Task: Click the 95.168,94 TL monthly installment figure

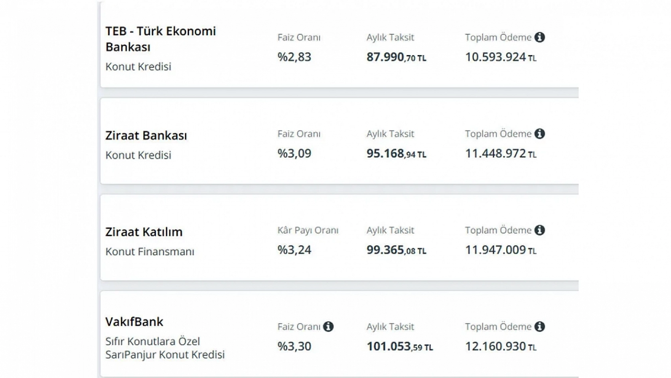Action: tap(396, 154)
